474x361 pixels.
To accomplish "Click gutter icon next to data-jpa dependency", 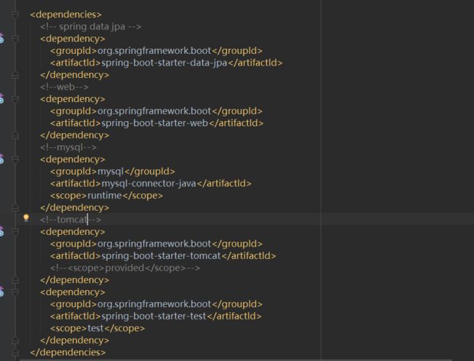I will (x=1, y=39).
